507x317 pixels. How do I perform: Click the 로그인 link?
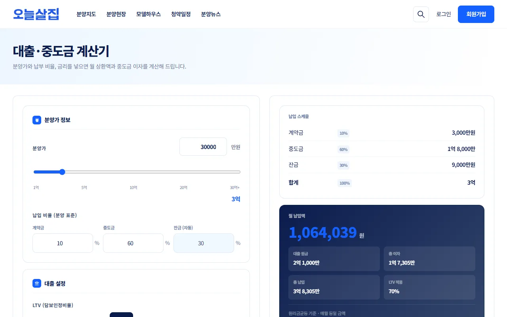tap(444, 14)
